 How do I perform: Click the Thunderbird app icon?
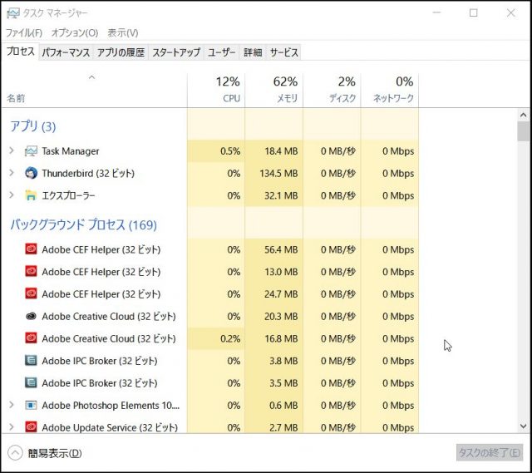pyautogui.click(x=32, y=174)
